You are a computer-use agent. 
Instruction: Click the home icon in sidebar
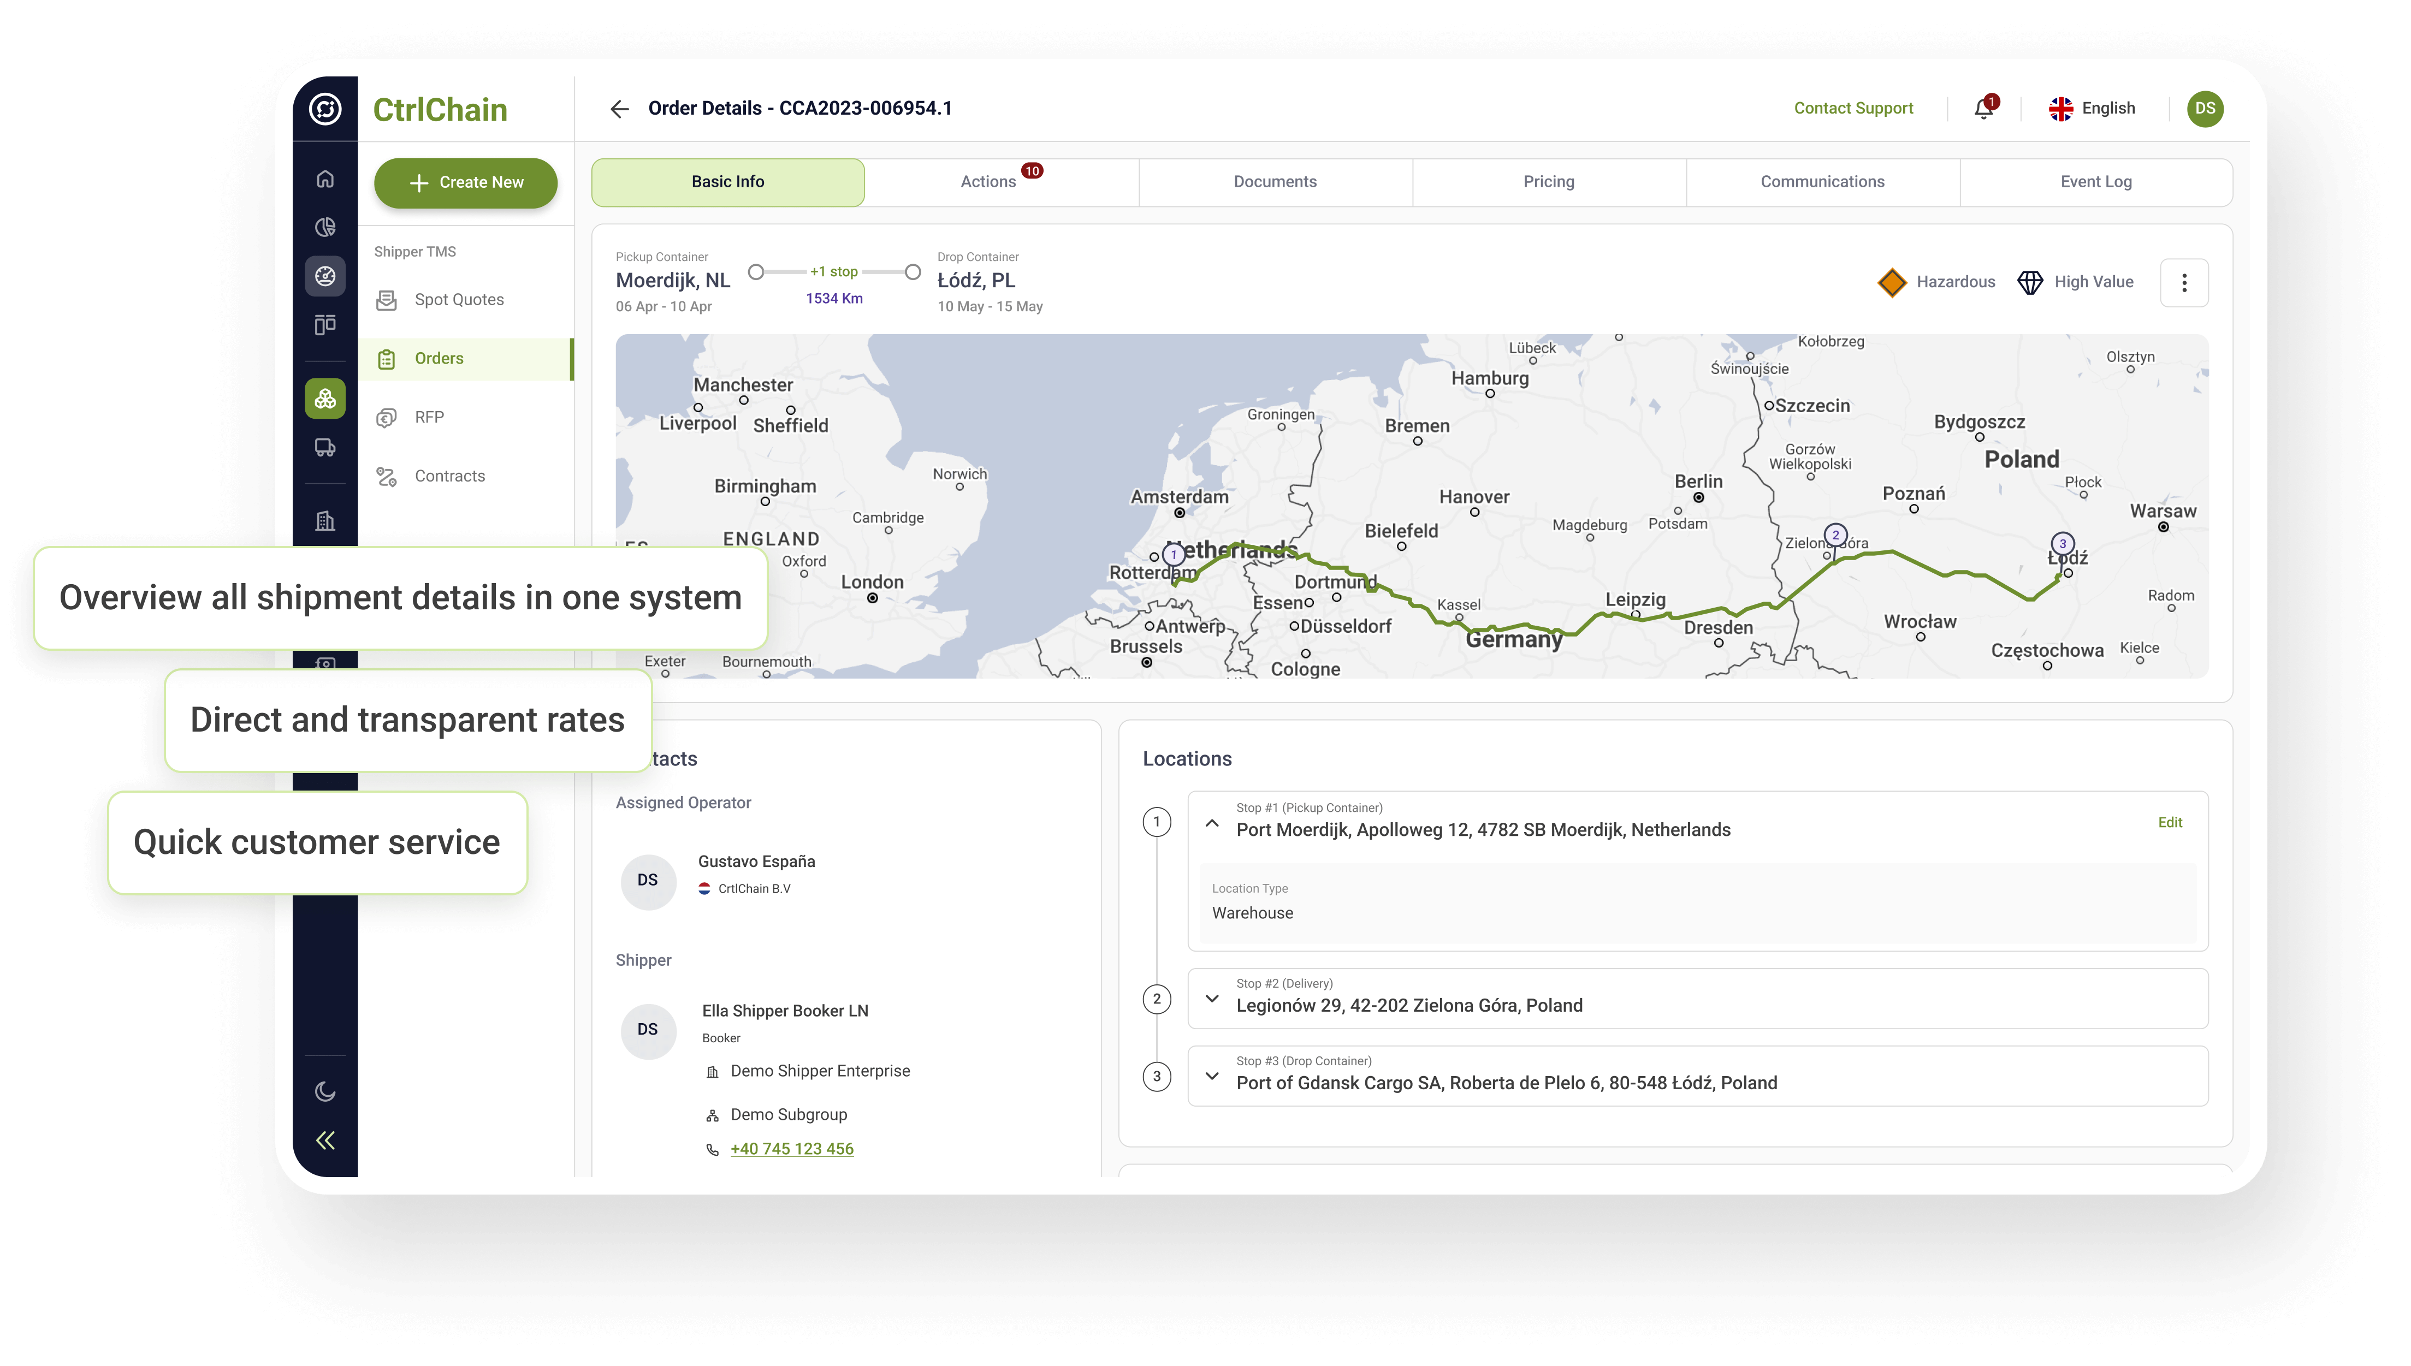tap(324, 178)
